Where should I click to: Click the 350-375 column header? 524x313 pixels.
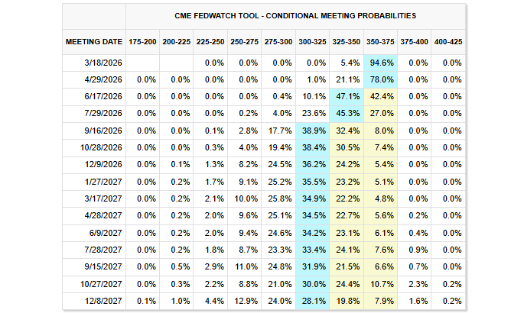[379, 40]
